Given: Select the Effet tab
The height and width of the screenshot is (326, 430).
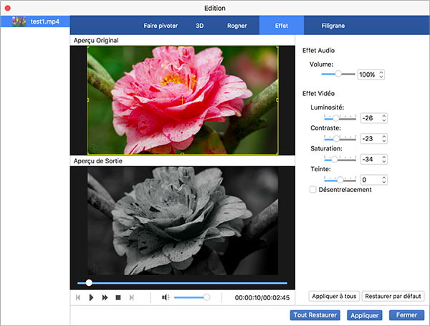Looking at the screenshot, I should pyautogui.click(x=282, y=26).
